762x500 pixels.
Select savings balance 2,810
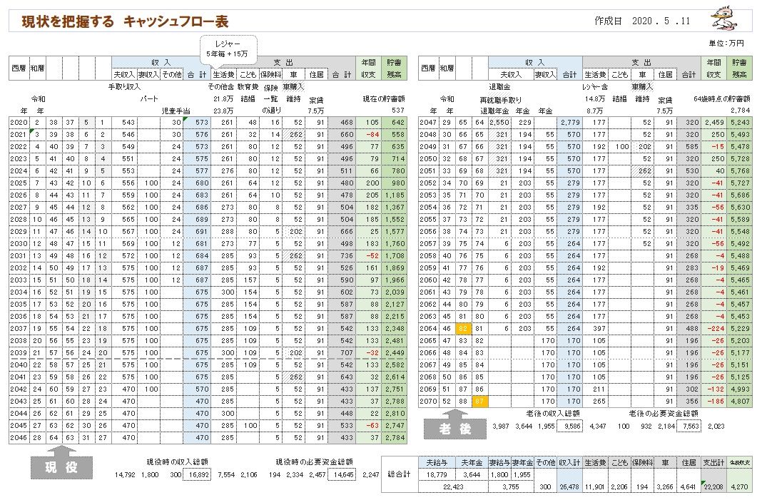394,414
